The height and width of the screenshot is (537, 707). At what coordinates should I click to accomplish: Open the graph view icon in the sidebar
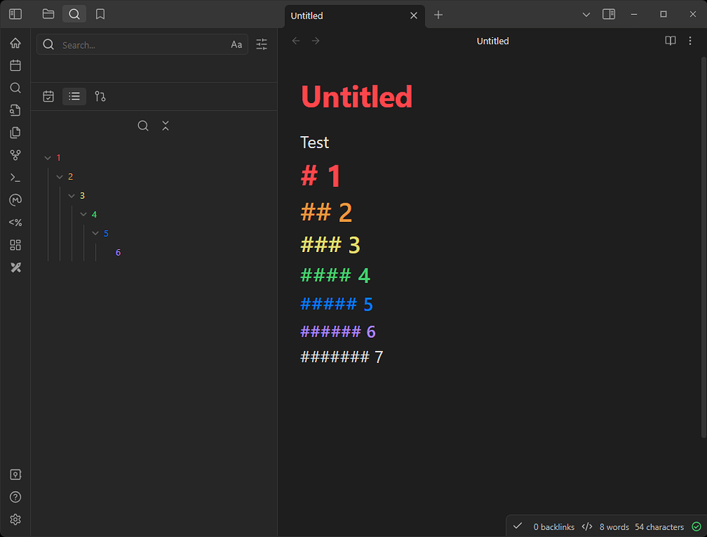tap(15, 155)
